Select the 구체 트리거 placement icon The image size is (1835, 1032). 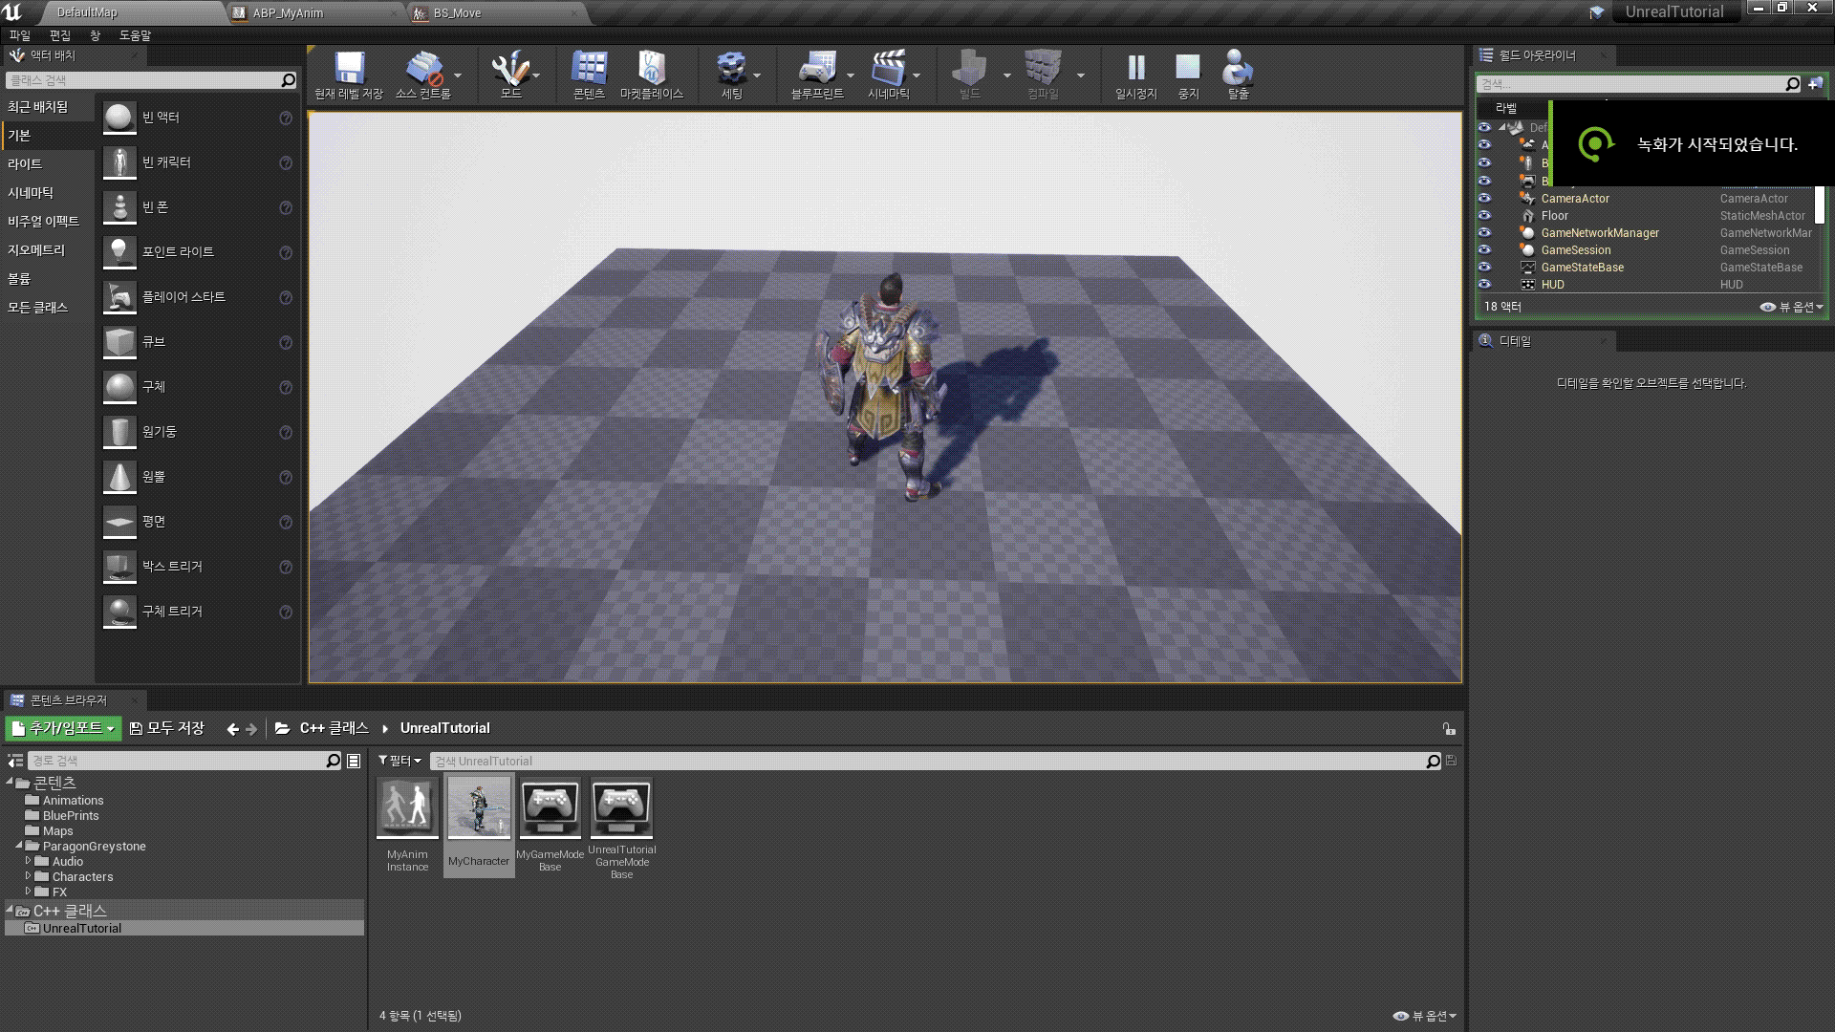[119, 612]
